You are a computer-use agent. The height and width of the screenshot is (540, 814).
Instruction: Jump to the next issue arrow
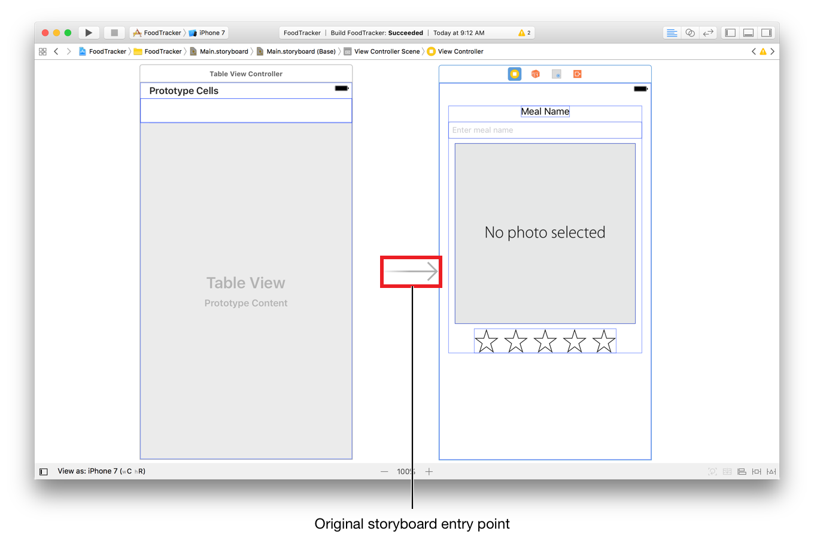(773, 51)
